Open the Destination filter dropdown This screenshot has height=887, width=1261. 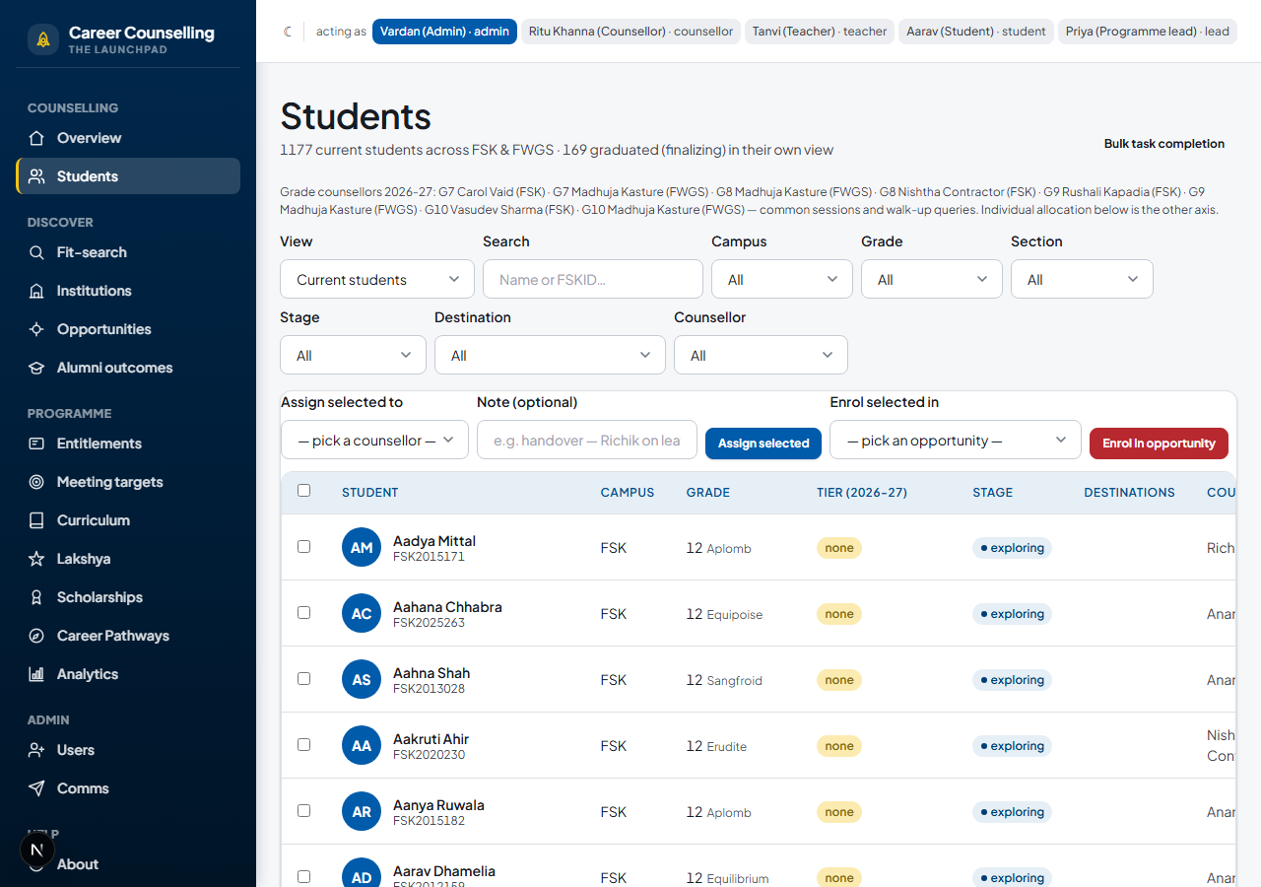(550, 355)
